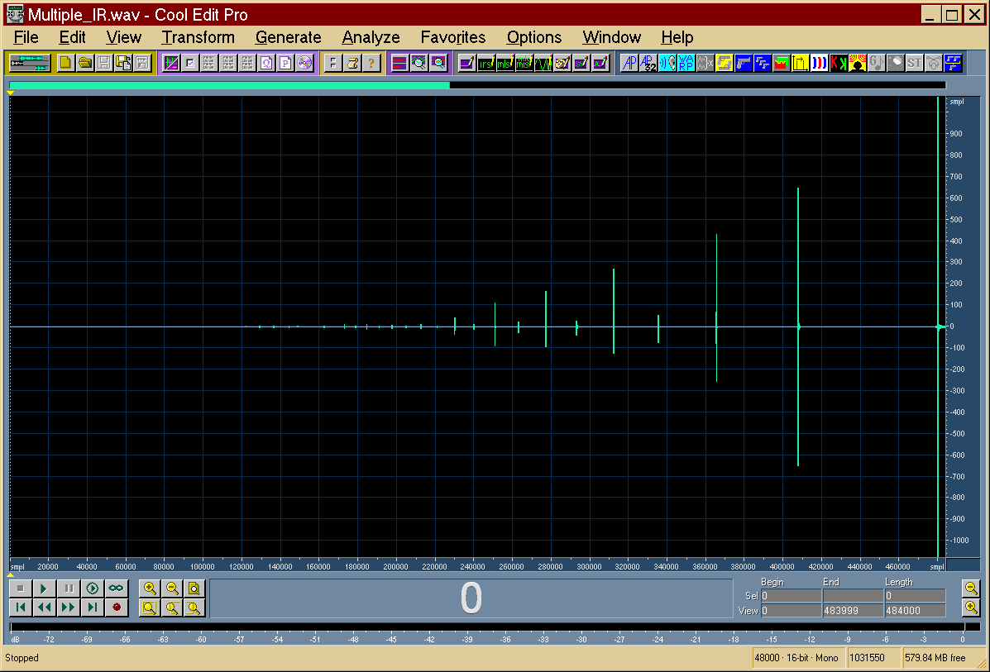Click the circled Play to End button
The image size is (990, 672).
[x=92, y=588]
